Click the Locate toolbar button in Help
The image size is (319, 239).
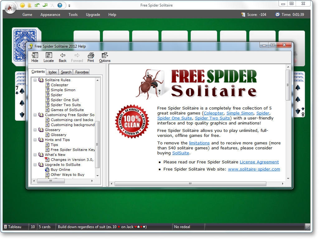click(x=49, y=57)
